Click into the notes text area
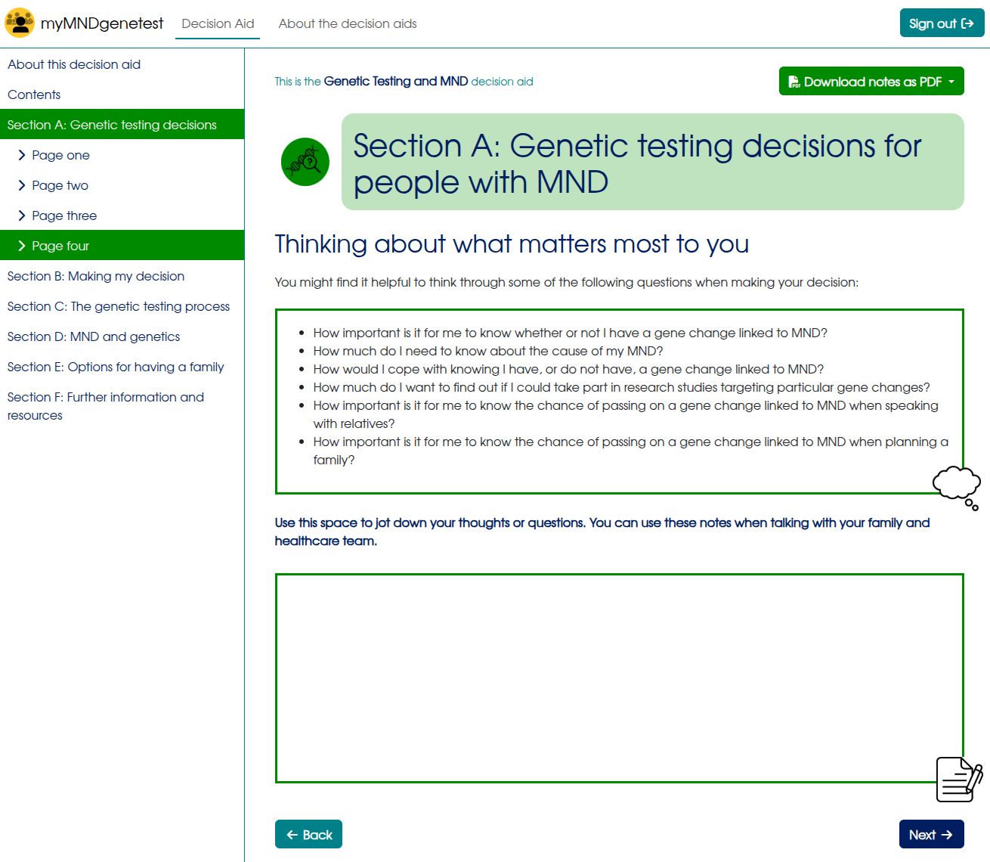Viewport: 990px width, 862px height. (618, 678)
